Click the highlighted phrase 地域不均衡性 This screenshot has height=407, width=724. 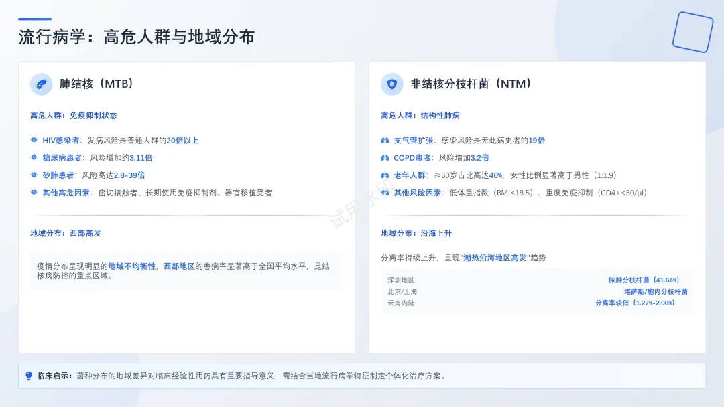coord(131,266)
